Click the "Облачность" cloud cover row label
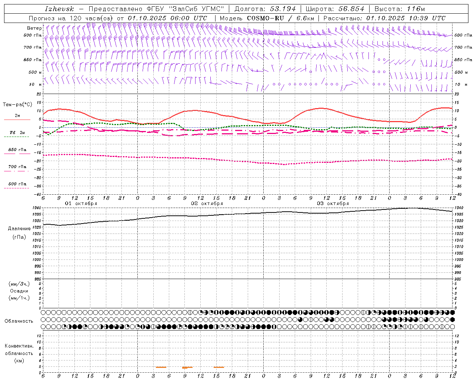This screenshot has width=474, height=379. (19, 321)
